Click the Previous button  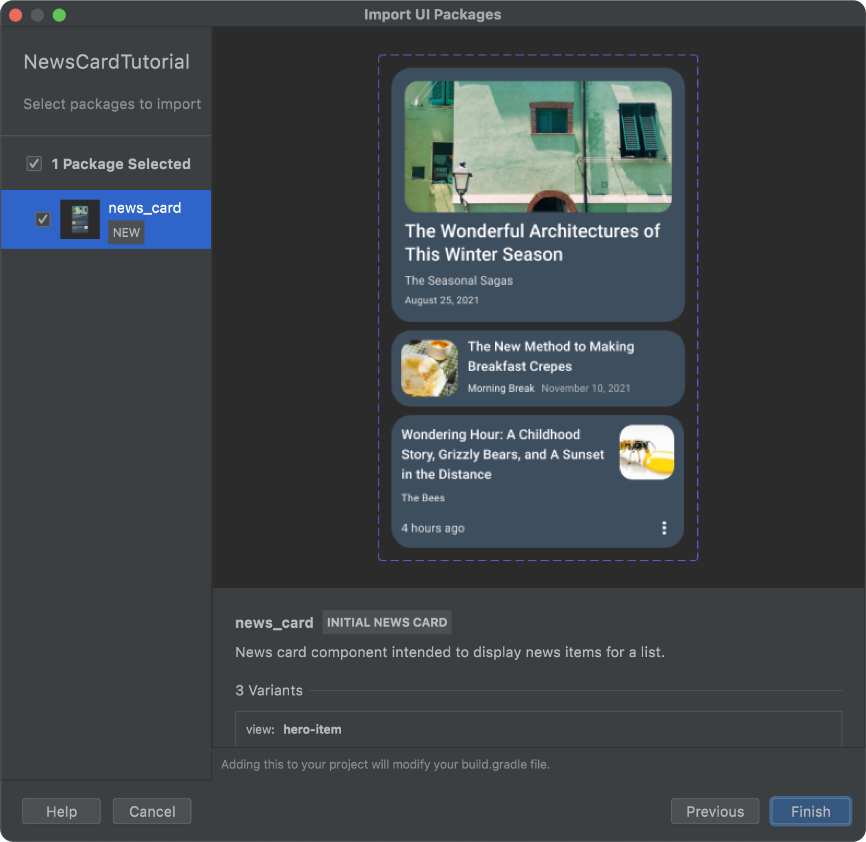(715, 811)
